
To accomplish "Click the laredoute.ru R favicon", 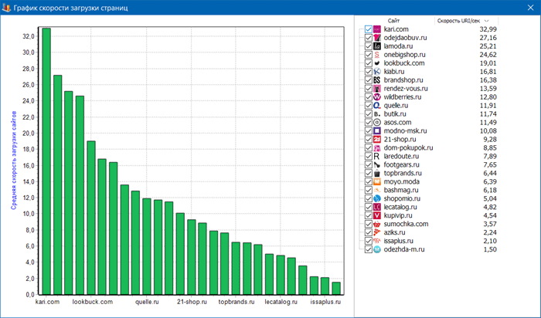I will (x=377, y=157).
